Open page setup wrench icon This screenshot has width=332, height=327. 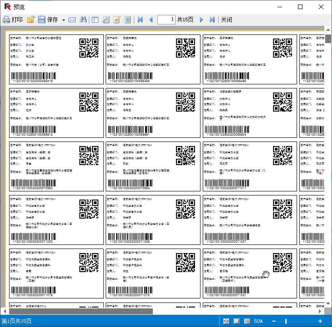coord(106,20)
